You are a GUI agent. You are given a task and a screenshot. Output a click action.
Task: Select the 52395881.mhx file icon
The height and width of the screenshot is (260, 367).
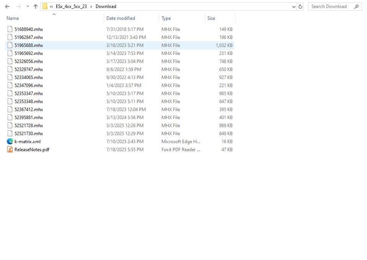10,117
